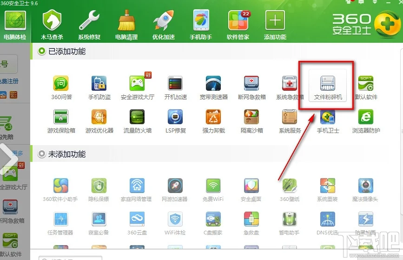Viewport: 403px width, 260px height.
Task: Click the 更多 link in the left sidebar
Action: pyautogui.click(x=18, y=153)
